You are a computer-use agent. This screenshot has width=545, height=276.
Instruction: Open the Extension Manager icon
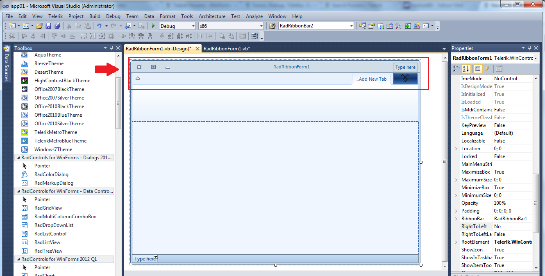point(417,26)
